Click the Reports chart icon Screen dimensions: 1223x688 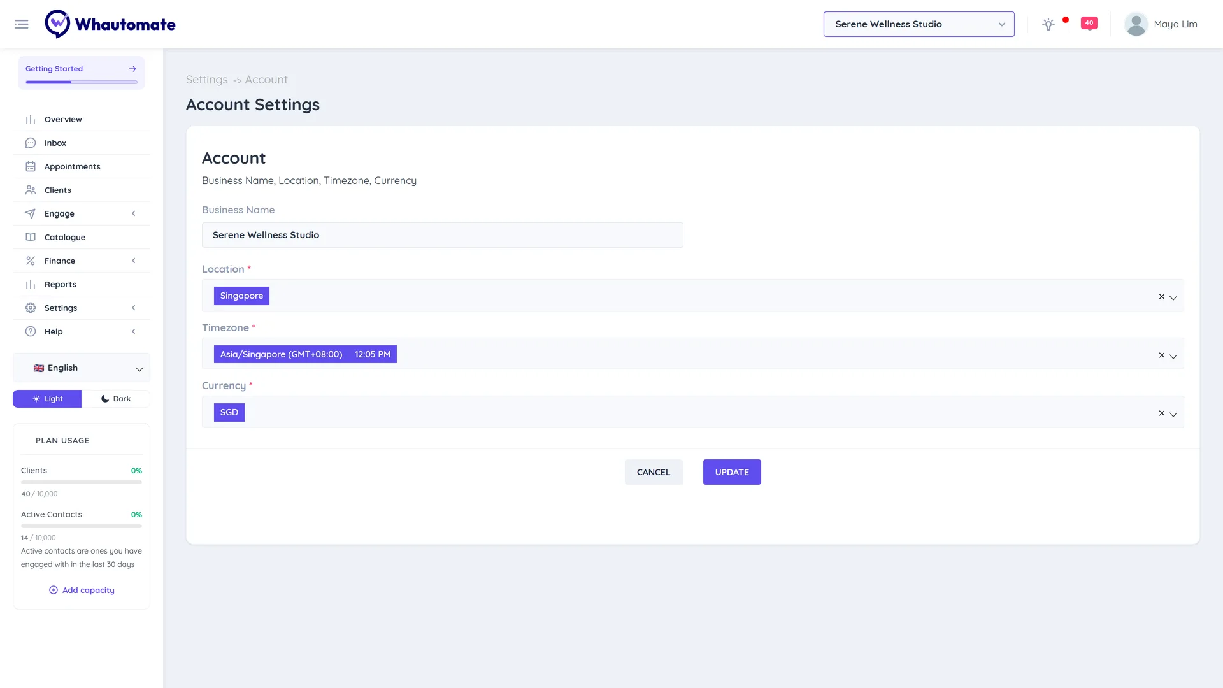pyautogui.click(x=31, y=284)
